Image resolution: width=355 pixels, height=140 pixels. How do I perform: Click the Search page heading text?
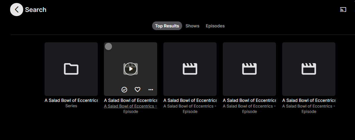(x=36, y=10)
